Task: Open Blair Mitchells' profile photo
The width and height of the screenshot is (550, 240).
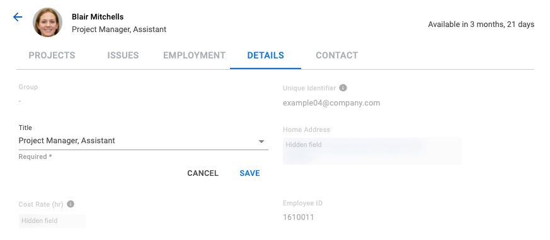Action: pos(48,23)
